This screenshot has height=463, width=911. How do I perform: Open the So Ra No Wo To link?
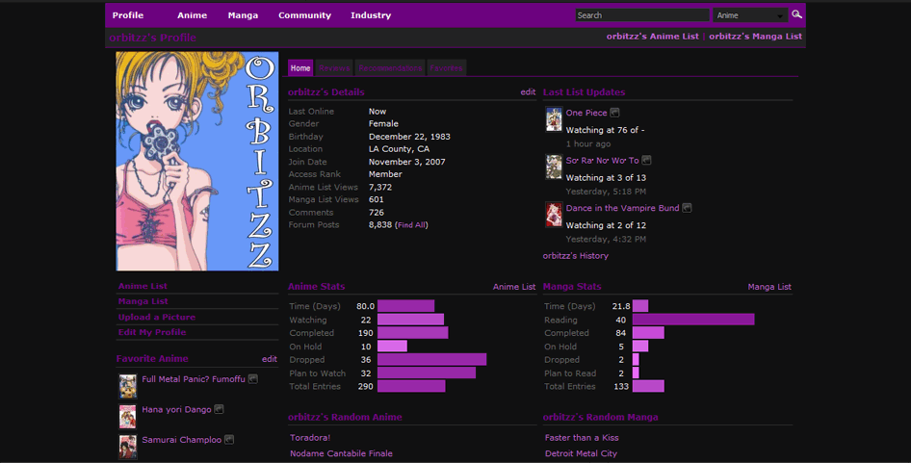coord(603,161)
